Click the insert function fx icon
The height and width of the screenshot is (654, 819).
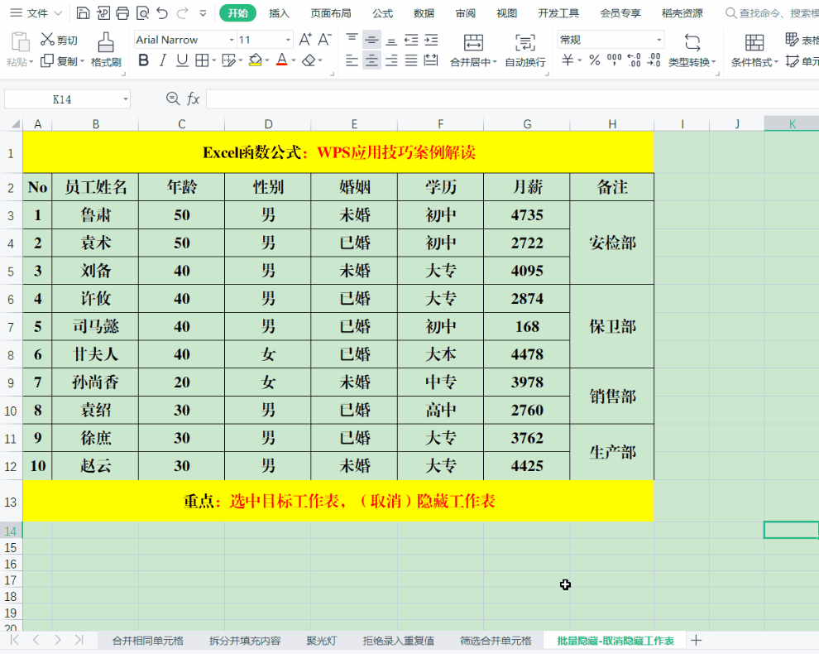[x=193, y=99]
